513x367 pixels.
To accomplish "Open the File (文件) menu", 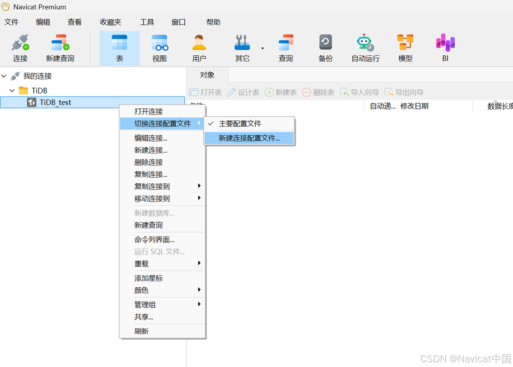I will click(x=11, y=22).
